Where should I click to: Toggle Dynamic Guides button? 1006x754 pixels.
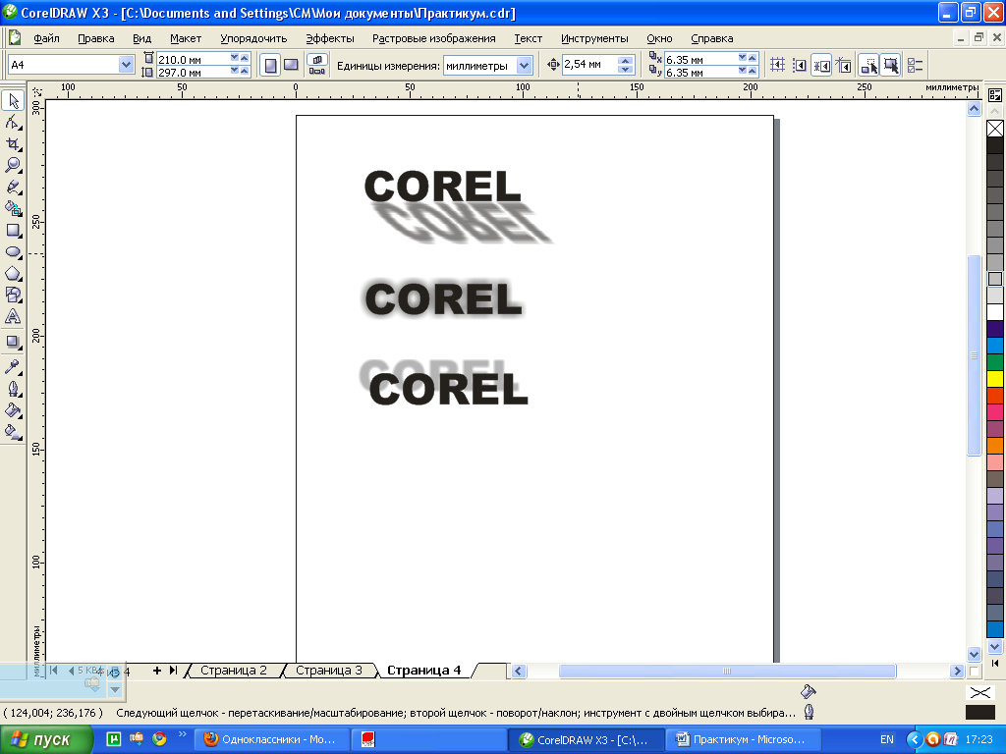click(x=844, y=65)
